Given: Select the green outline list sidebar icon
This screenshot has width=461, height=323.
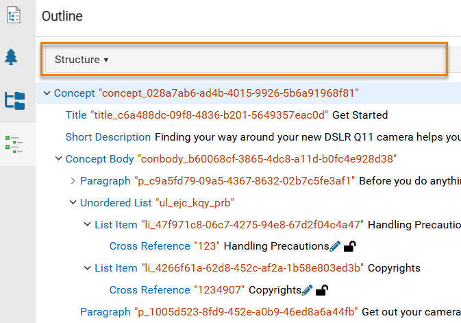Looking at the screenshot, I should click(14, 144).
